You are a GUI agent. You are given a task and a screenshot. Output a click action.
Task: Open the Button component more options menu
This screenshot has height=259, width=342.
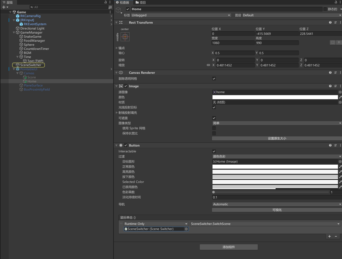tap(340, 145)
